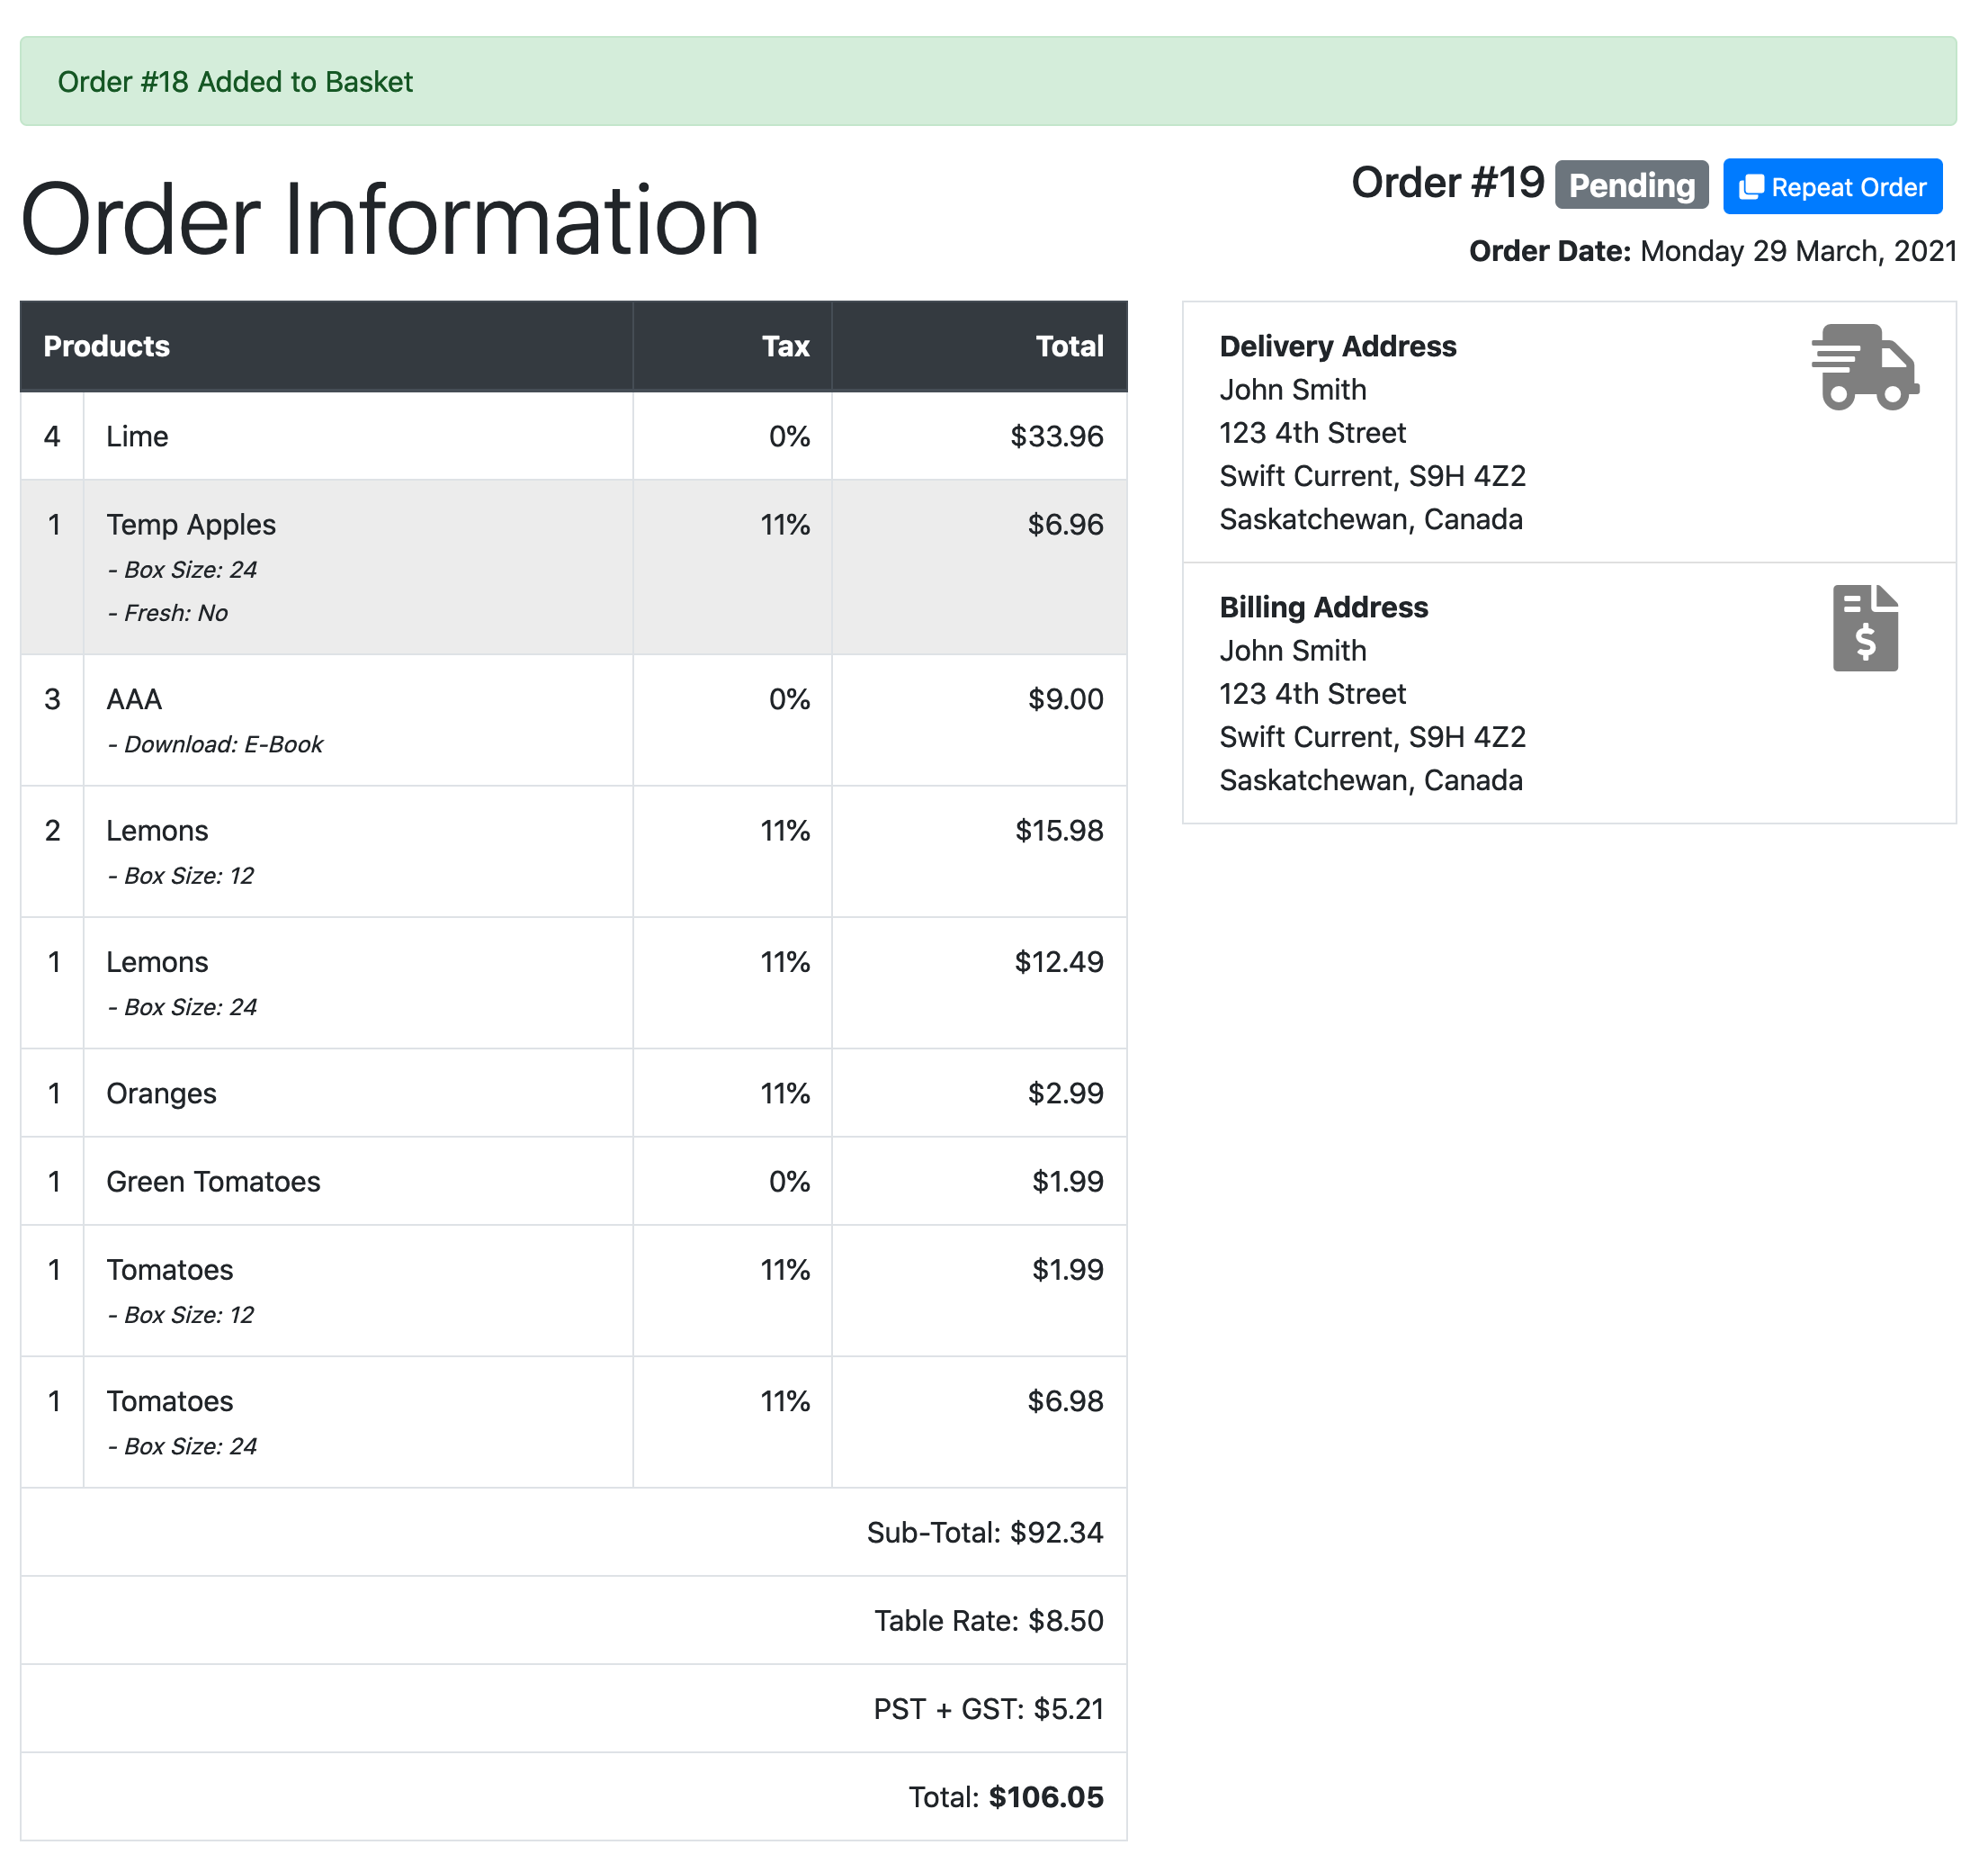The image size is (1988, 1854).
Task: Click the Delivery Address heading
Action: pyautogui.click(x=1337, y=346)
